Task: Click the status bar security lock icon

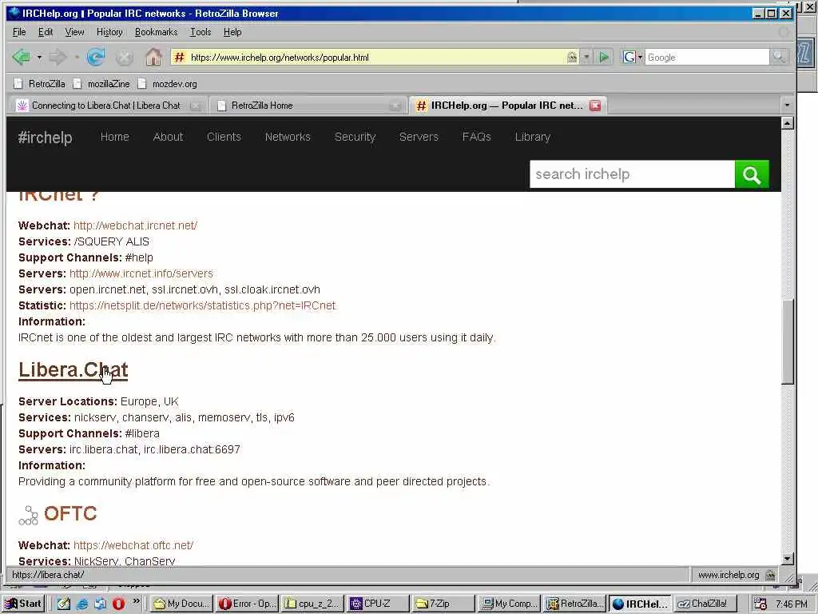Action: (x=770, y=575)
